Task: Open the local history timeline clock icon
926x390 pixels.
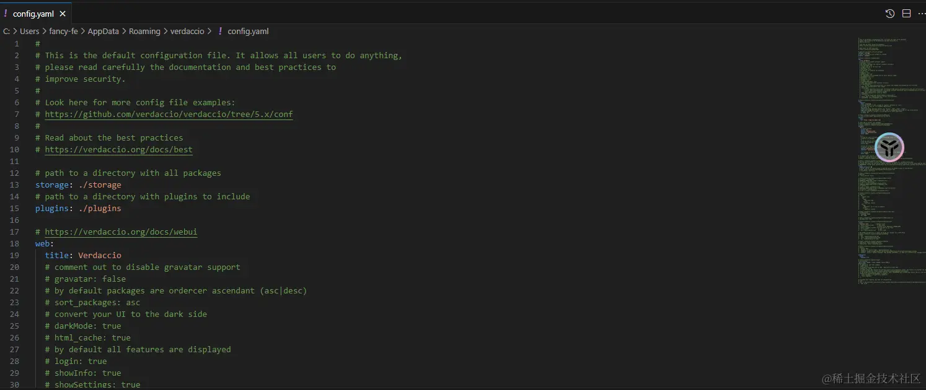Action: point(889,13)
